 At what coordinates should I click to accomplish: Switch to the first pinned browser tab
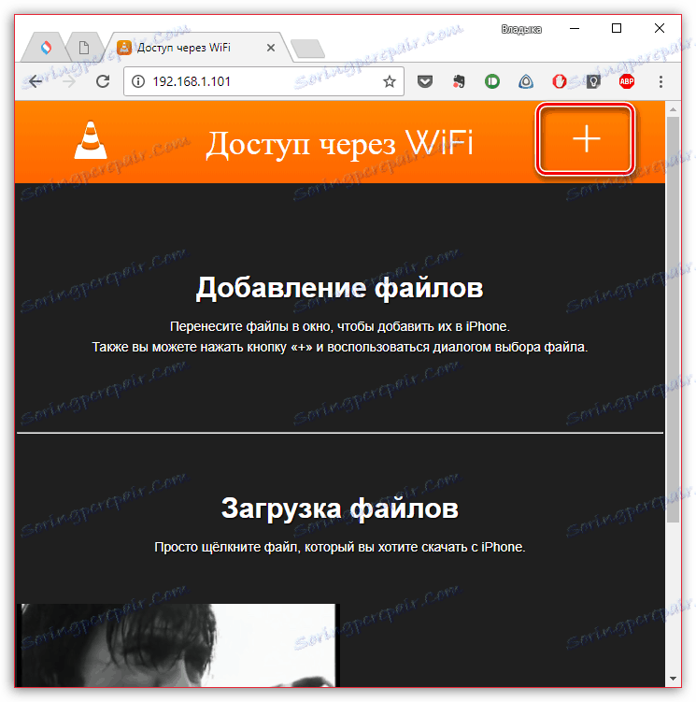46,48
